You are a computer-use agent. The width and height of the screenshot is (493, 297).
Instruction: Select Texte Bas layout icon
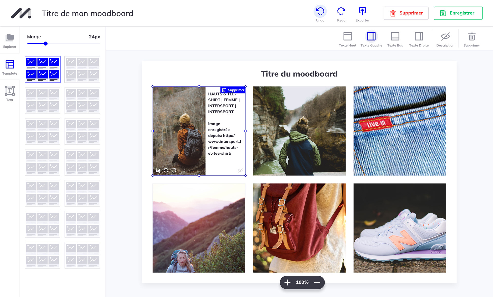tap(395, 36)
